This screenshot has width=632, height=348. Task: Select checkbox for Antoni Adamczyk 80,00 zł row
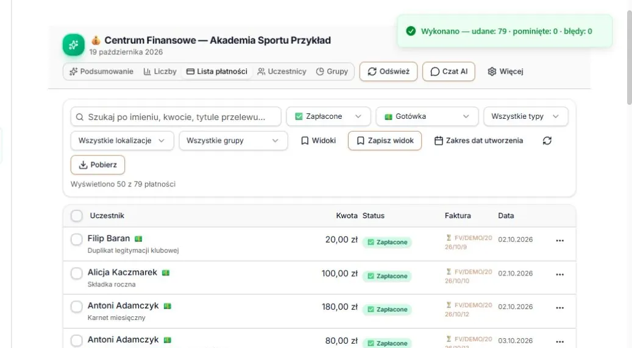click(x=77, y=341)
